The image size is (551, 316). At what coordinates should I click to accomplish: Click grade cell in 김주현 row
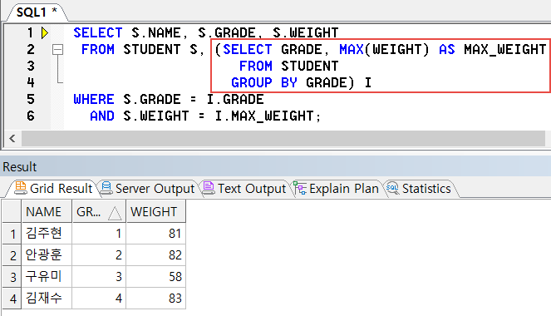click(x=99, y=234)
